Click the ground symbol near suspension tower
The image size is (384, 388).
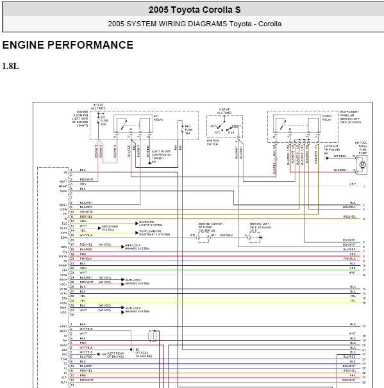(x=149, y=163)
